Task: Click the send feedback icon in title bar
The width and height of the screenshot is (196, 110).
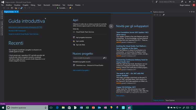Action: [x=157, y=2]
